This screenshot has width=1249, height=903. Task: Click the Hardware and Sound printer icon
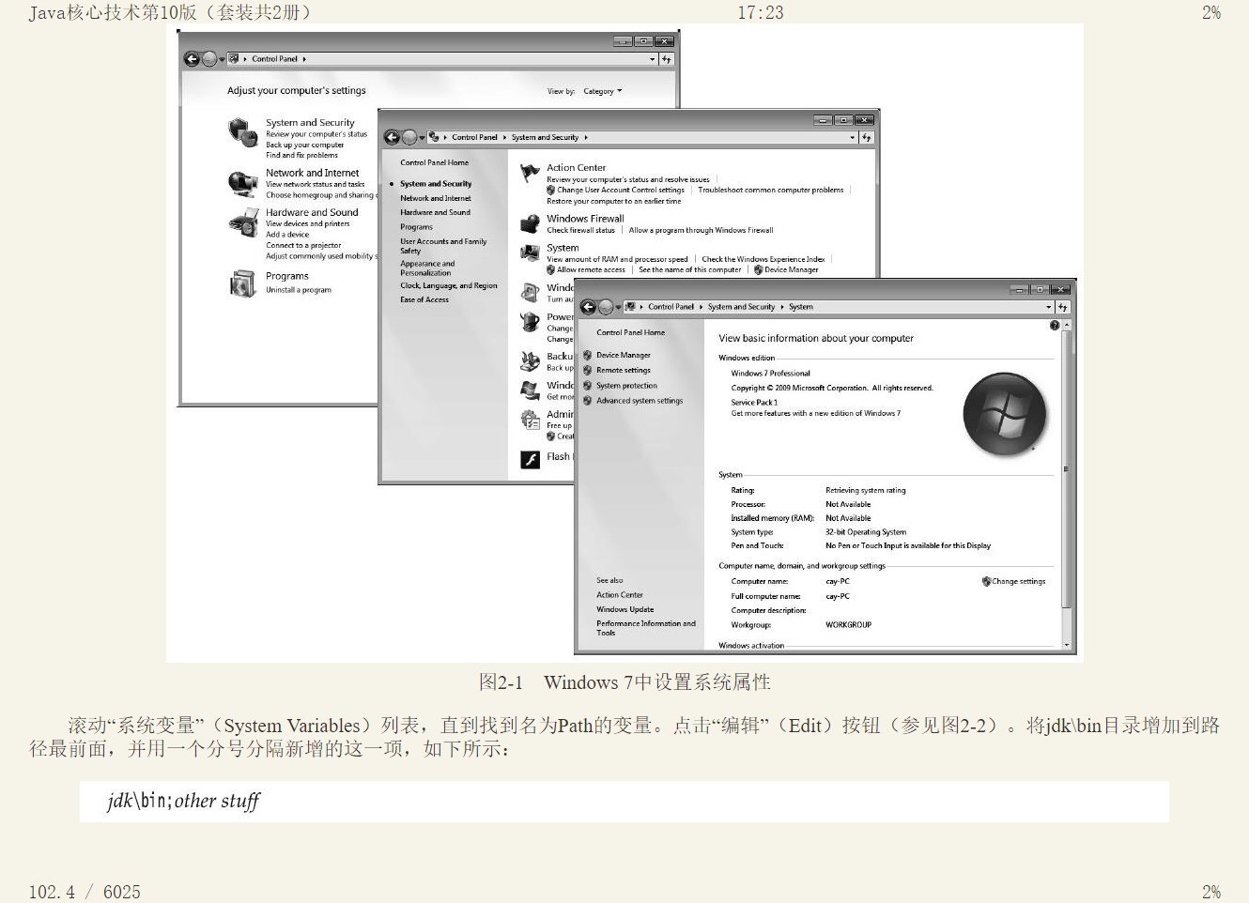pos(243,222)
